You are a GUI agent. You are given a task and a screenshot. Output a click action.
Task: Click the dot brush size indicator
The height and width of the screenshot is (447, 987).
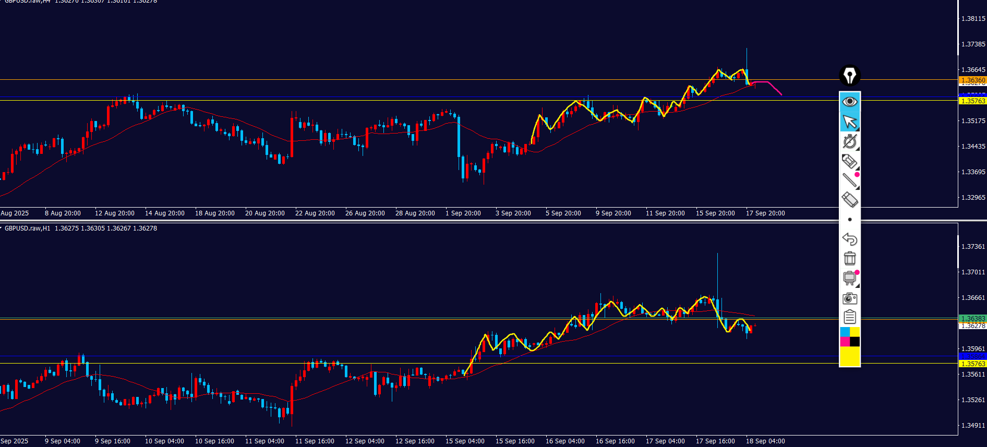[x=850, y=220]
